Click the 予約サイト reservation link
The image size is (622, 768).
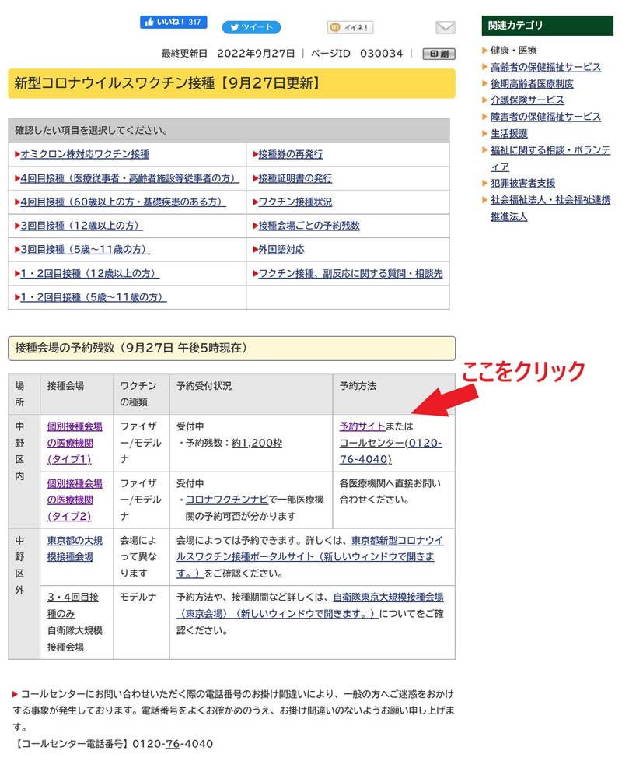362,426
